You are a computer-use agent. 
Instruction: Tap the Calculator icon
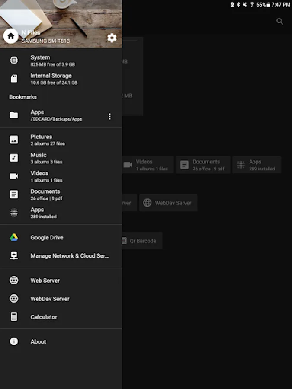(14, 317)
